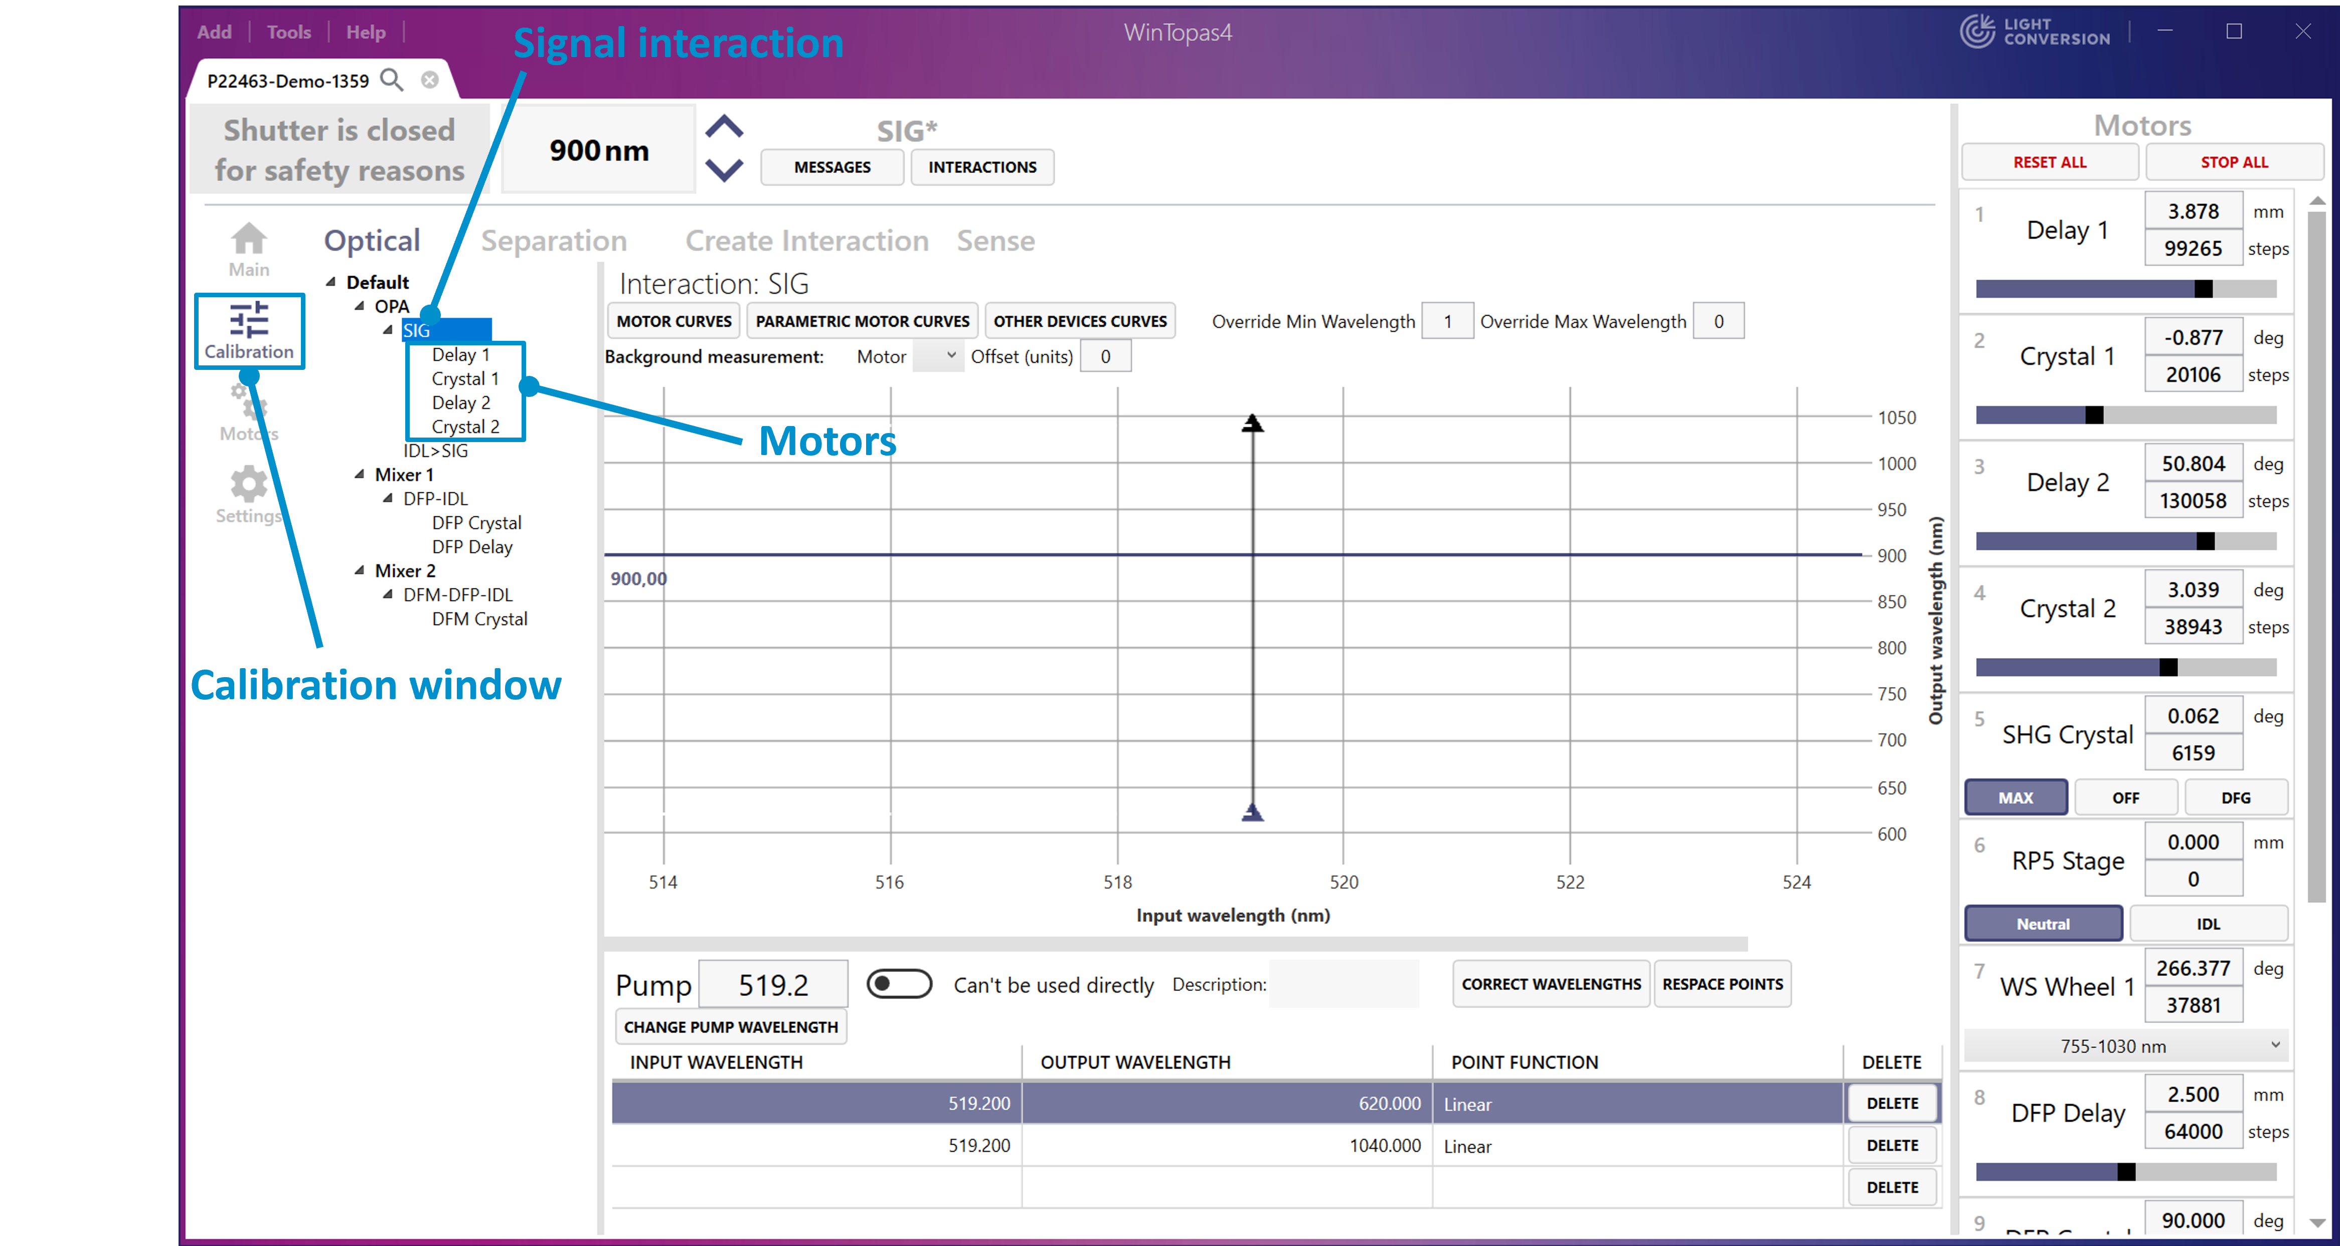The height and width of the screenshot is (1246, 2340).
Task: Click the Delay 1 mm value 3.878
Action: tap(2193, 211)
